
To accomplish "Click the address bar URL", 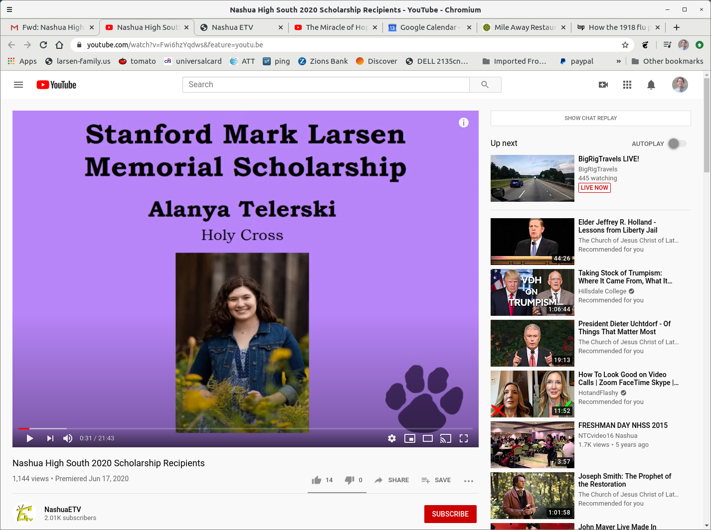I will (x=175, y=45).
